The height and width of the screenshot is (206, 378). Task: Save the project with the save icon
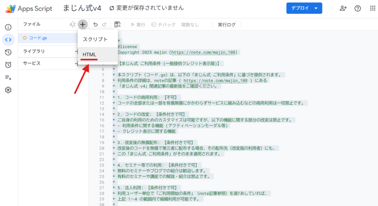click(x=117, y=25)
